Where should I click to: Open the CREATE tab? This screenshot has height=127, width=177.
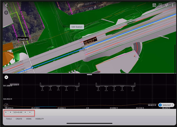pyautogui.click(x=19, y=119)
